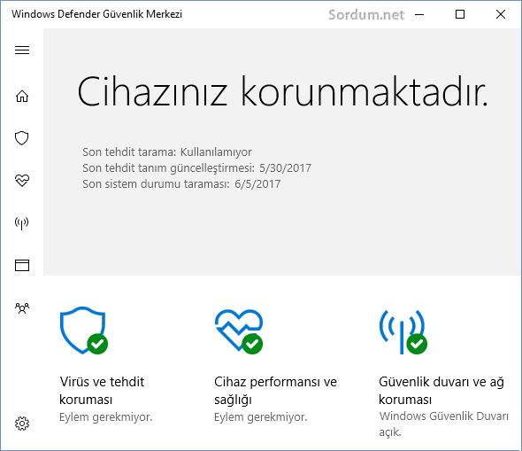Open 'Güvenlik duvarı ve ağ koruması' title
The height and width of the screenshot is (451, 522).
[441, 391]
